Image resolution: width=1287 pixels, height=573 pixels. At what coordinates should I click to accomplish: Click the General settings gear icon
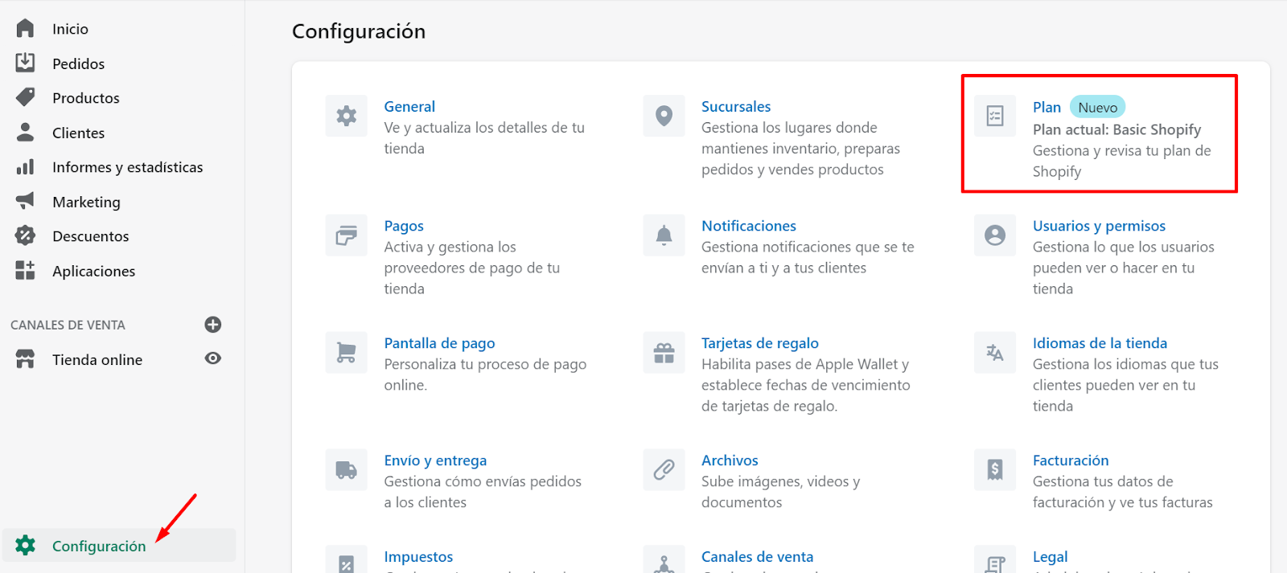click(347, 116)
